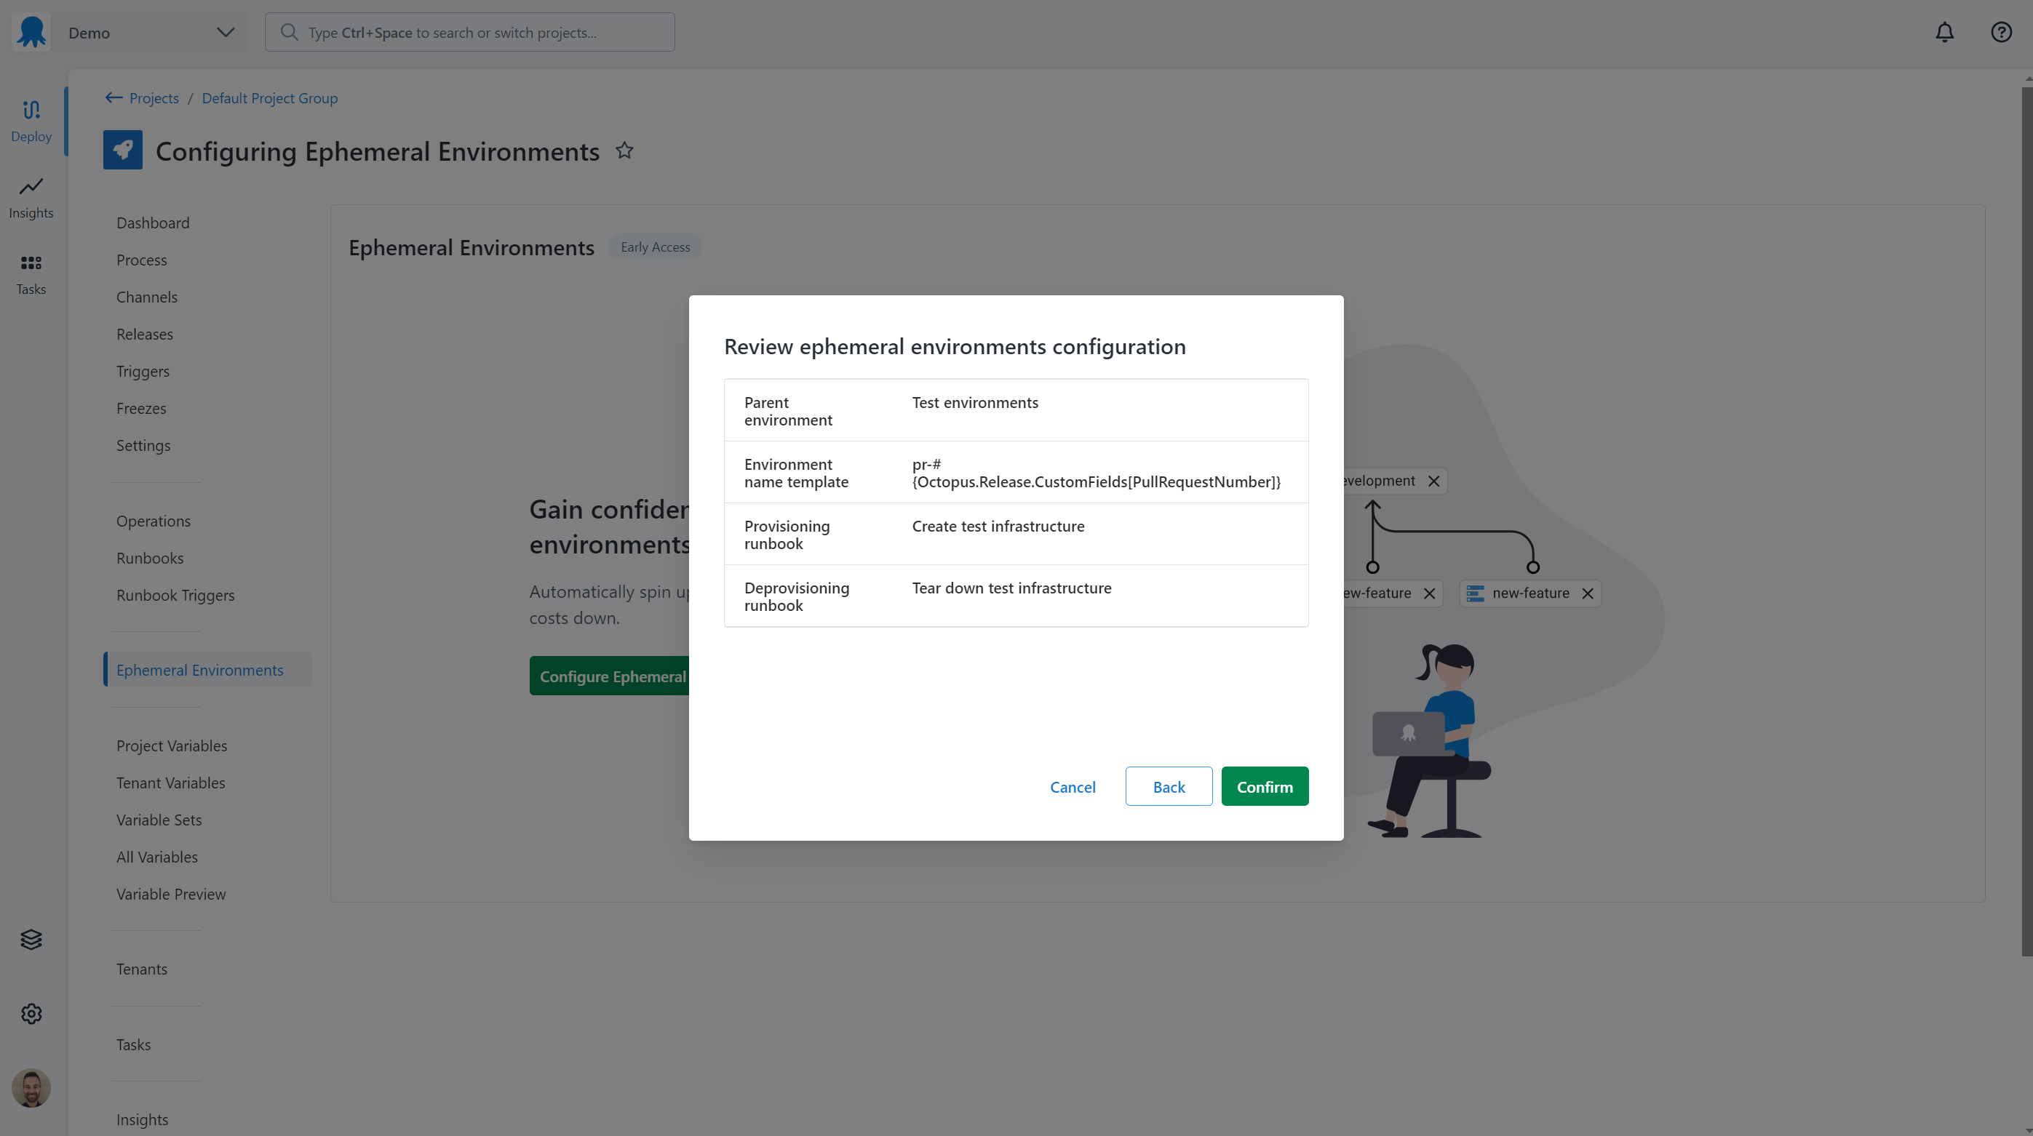Click the layers stack icon in sidebar
Image resolution: width=2033 pixels, height=1136 pixels.
31,939
